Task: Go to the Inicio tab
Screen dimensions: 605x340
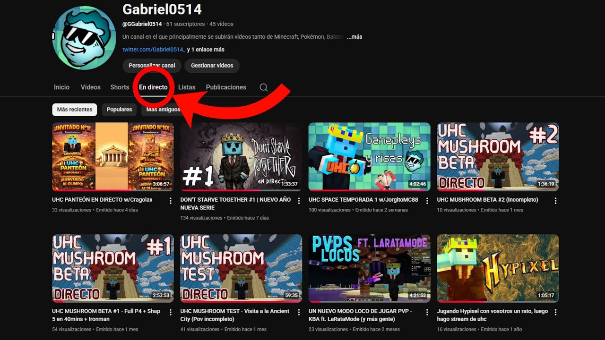Action: coord(61,87)
